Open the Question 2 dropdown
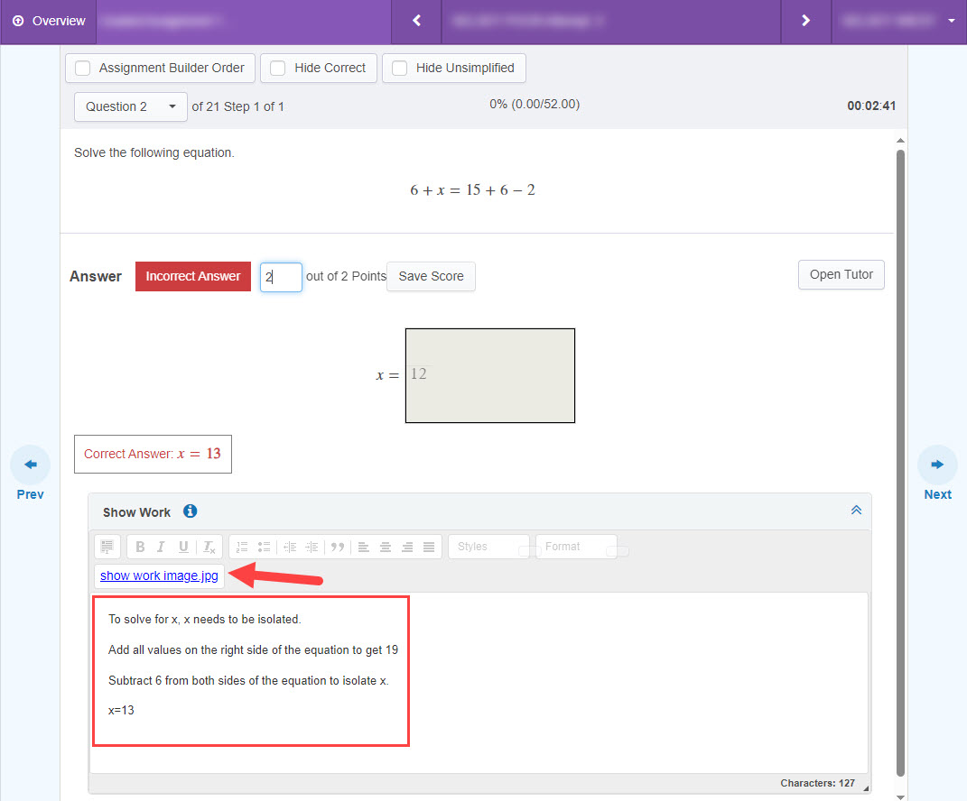Viewport: 967px width, 801px height. [131, 106]
